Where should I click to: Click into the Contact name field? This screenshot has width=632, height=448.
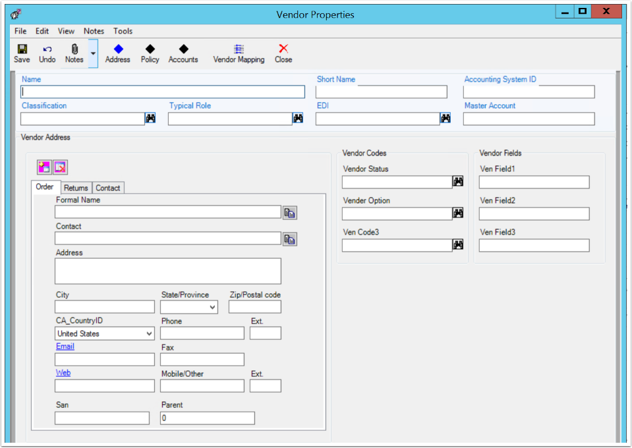point(168,238)
